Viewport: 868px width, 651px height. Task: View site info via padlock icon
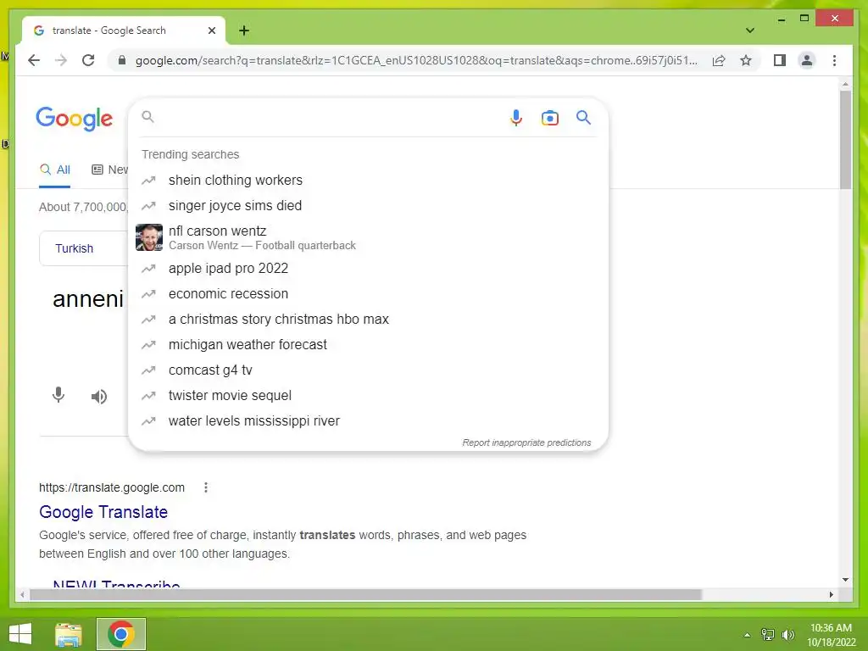click(x=122, y=60)
